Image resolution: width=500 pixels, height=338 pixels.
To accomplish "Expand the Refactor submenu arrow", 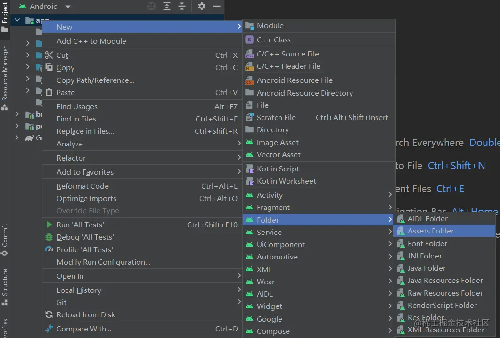I will (x=239, y=157).
